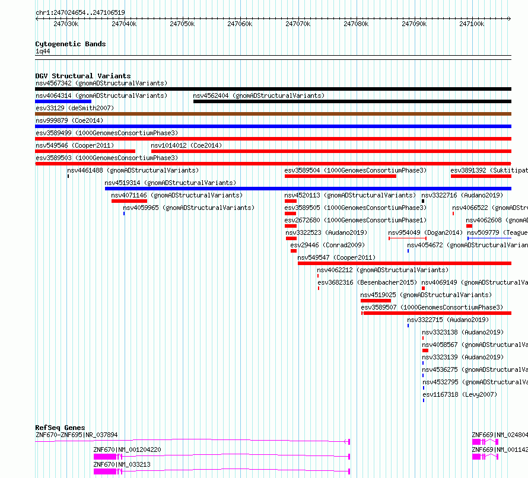528x478 pixels.
Task: Open the ZNF669 NM_024804 gene glyph
Action: point(485,442)
